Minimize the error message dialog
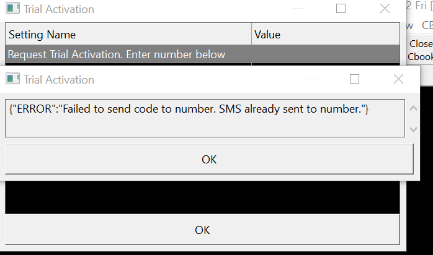 coord(311,79)
